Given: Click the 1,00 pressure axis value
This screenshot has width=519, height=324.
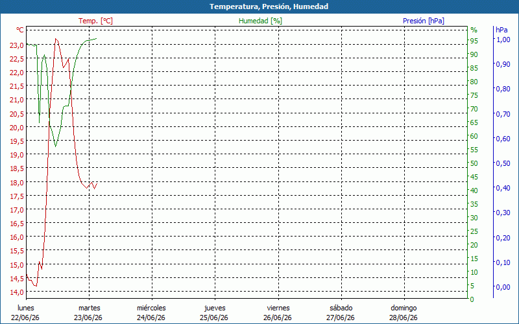Looking at the screenshot, I should pyautogui.click(x=503, y=40).
